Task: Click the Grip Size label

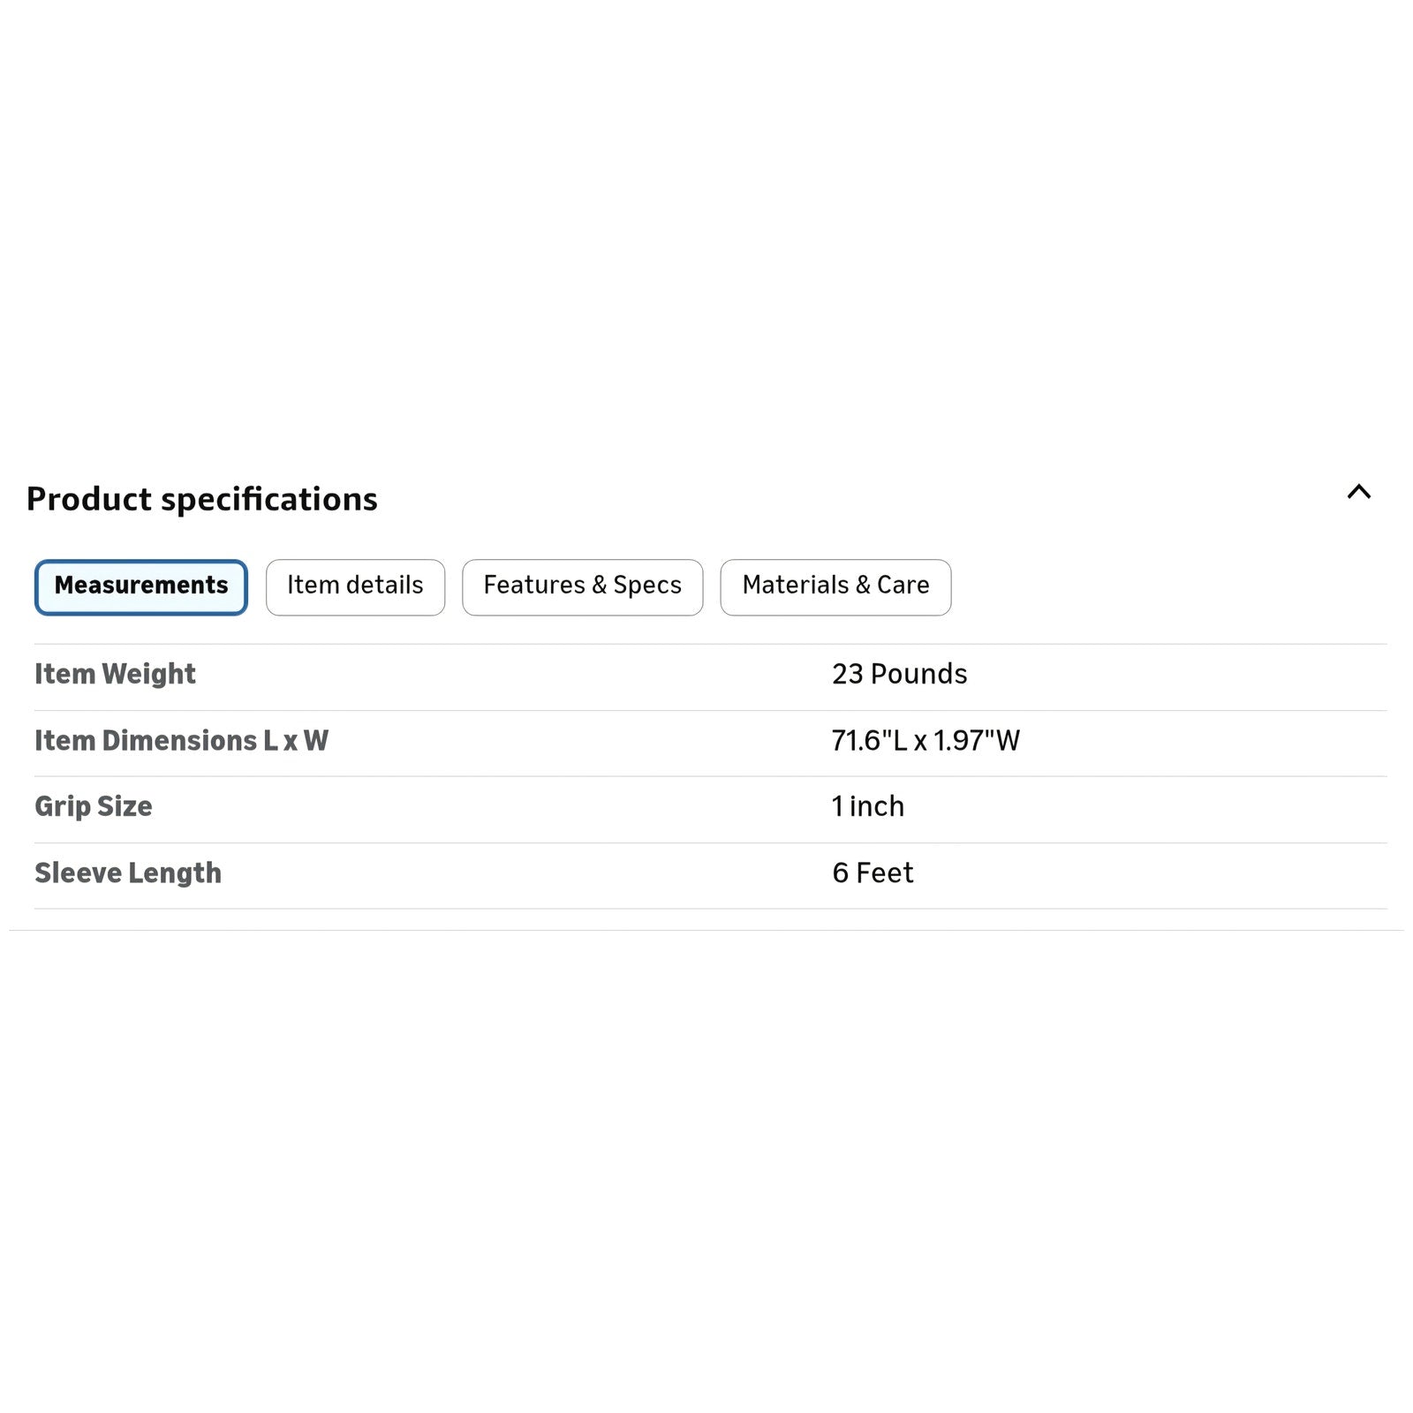Action: click(93, 807)
